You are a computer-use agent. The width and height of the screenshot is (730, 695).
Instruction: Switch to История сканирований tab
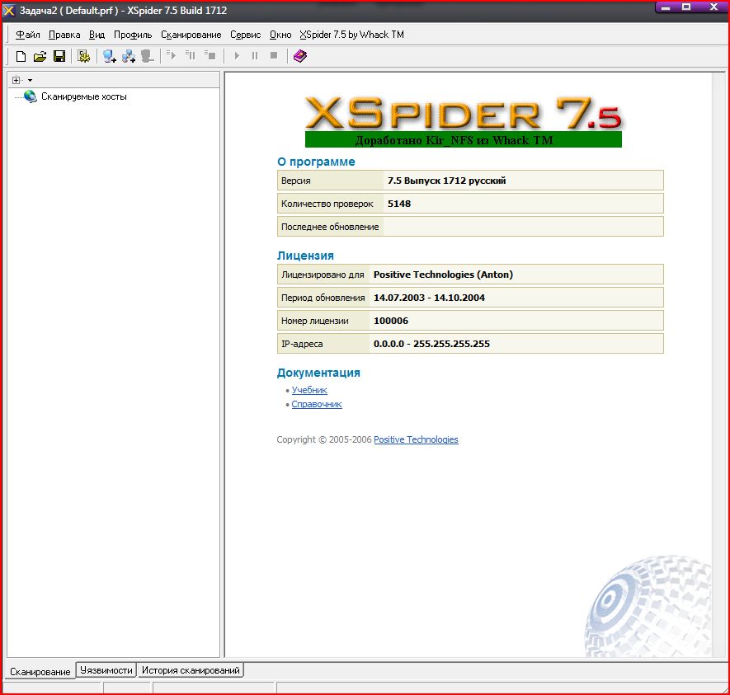[191, 670]
